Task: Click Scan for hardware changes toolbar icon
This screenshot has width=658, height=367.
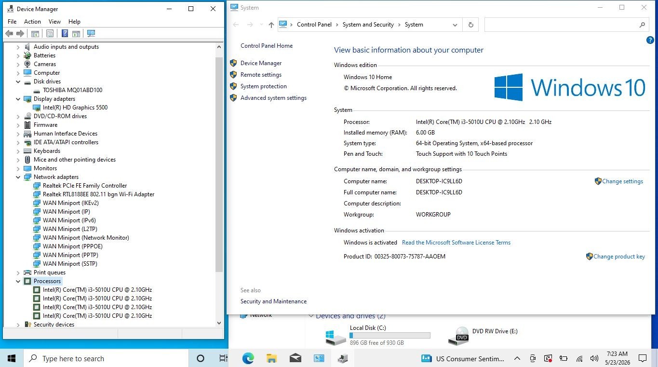Action: click(91, 33)
